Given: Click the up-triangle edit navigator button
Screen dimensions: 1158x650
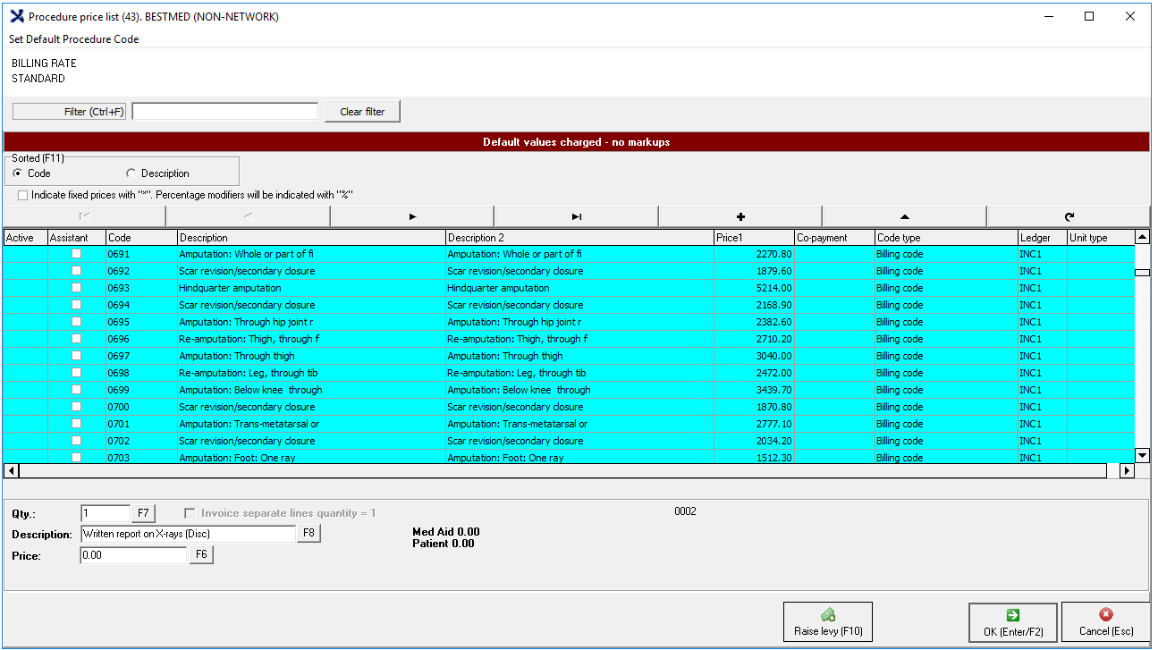Looking at the screenshot, I should coord(904,216).
